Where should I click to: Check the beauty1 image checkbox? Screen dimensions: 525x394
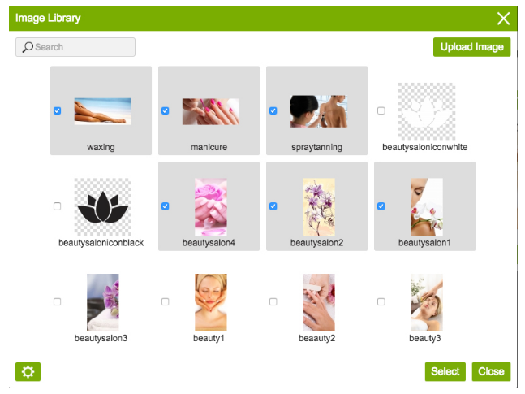[x=165, y=301]
